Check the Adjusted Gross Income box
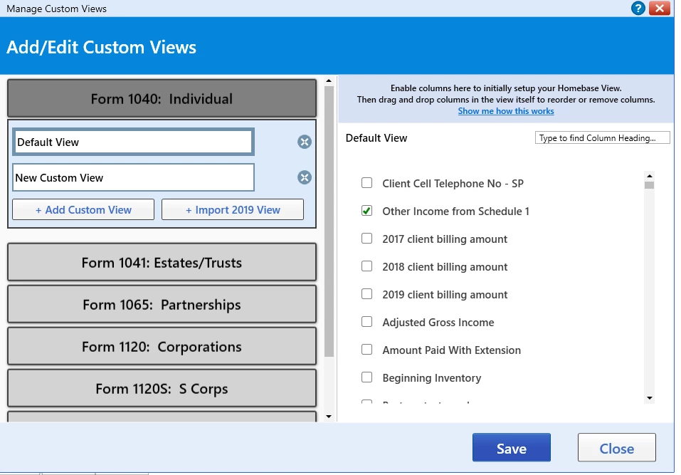This screenshot has height=475, width=681. click(x=367, y=322)
